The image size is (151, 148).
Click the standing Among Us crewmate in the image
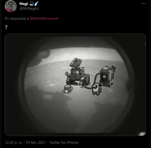(x=97, y=89)
